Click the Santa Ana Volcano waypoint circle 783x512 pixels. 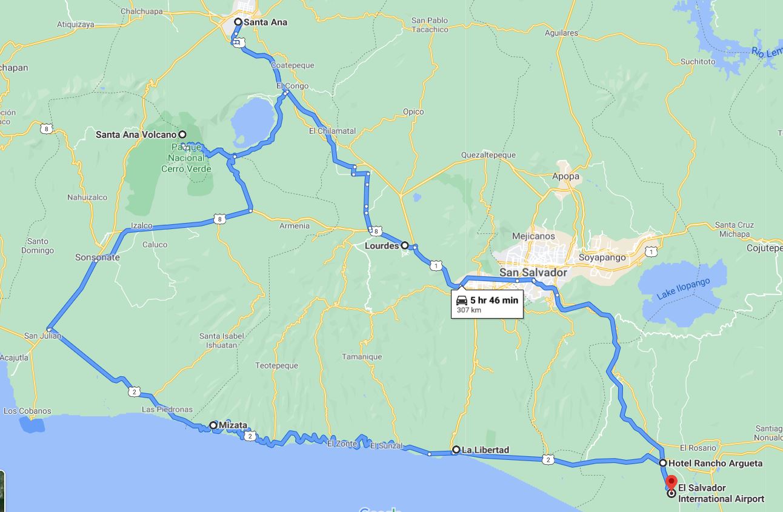click(182, 135)
